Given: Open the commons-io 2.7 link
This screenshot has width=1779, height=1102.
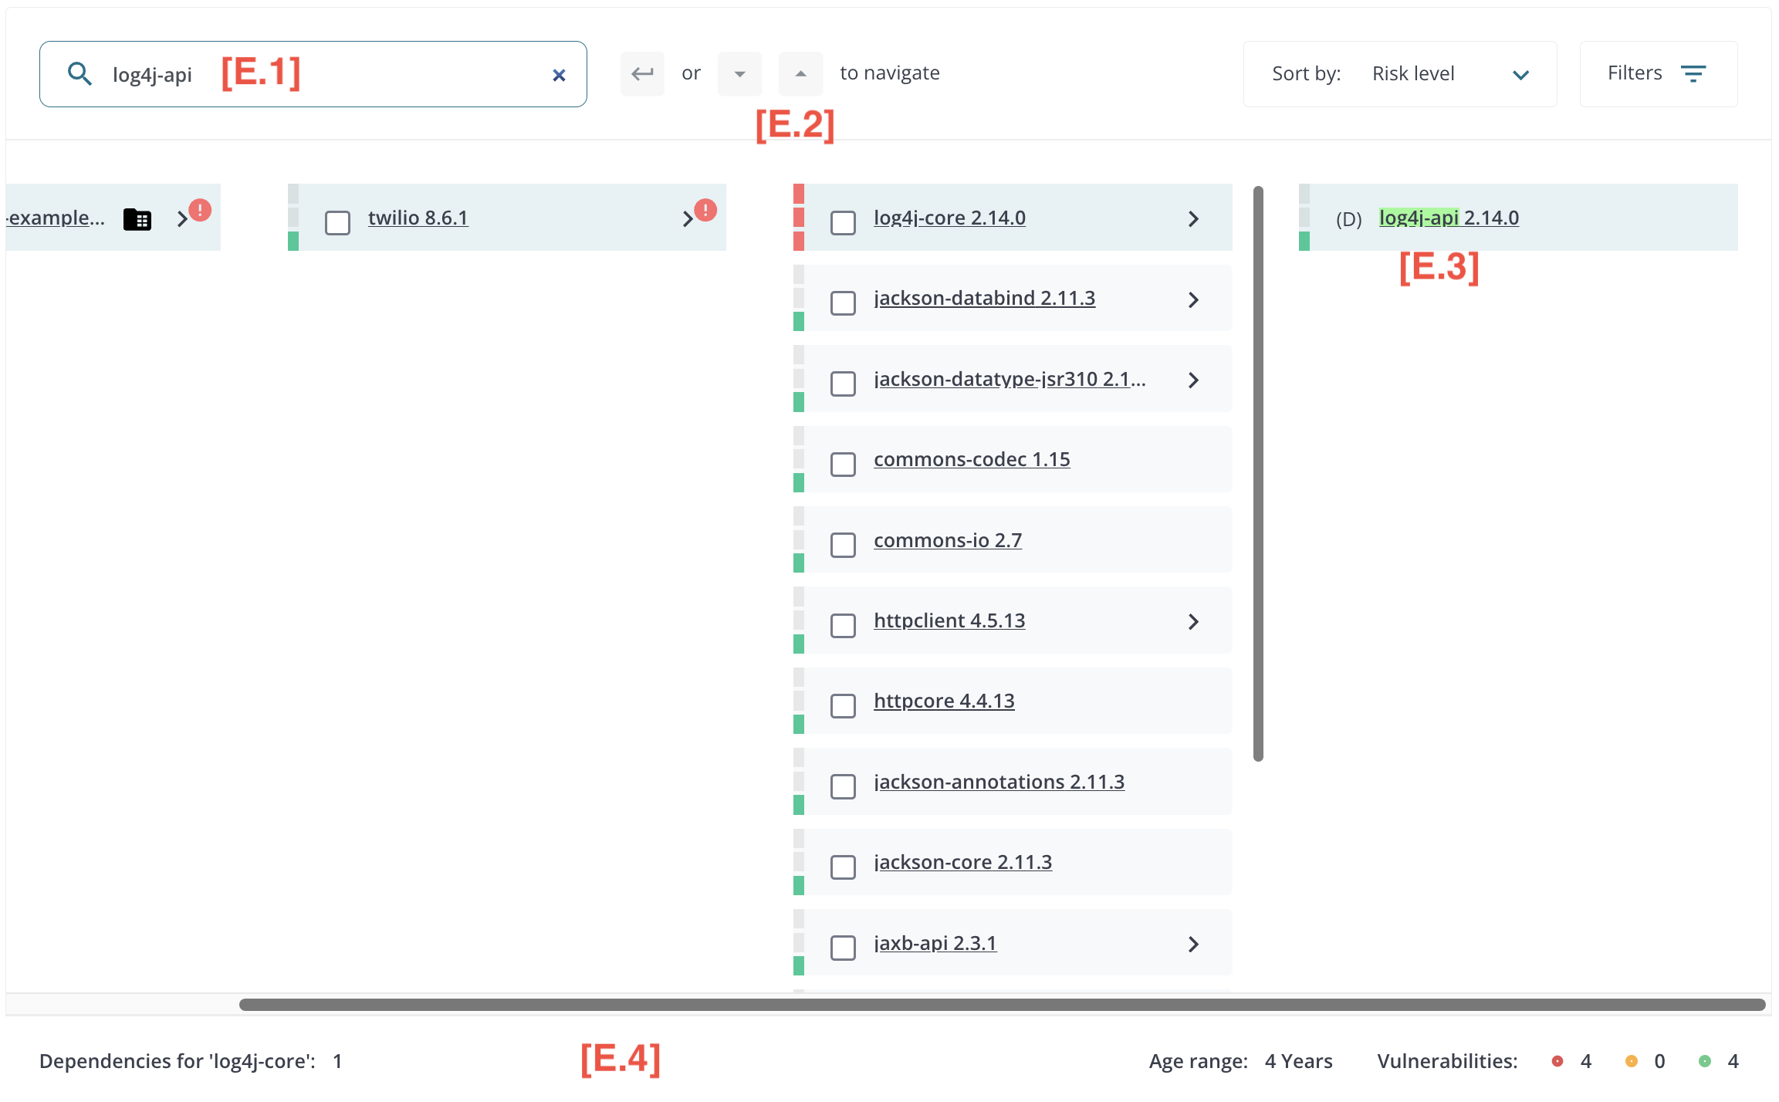Looking at the screenshot, I should click(948, 540).
